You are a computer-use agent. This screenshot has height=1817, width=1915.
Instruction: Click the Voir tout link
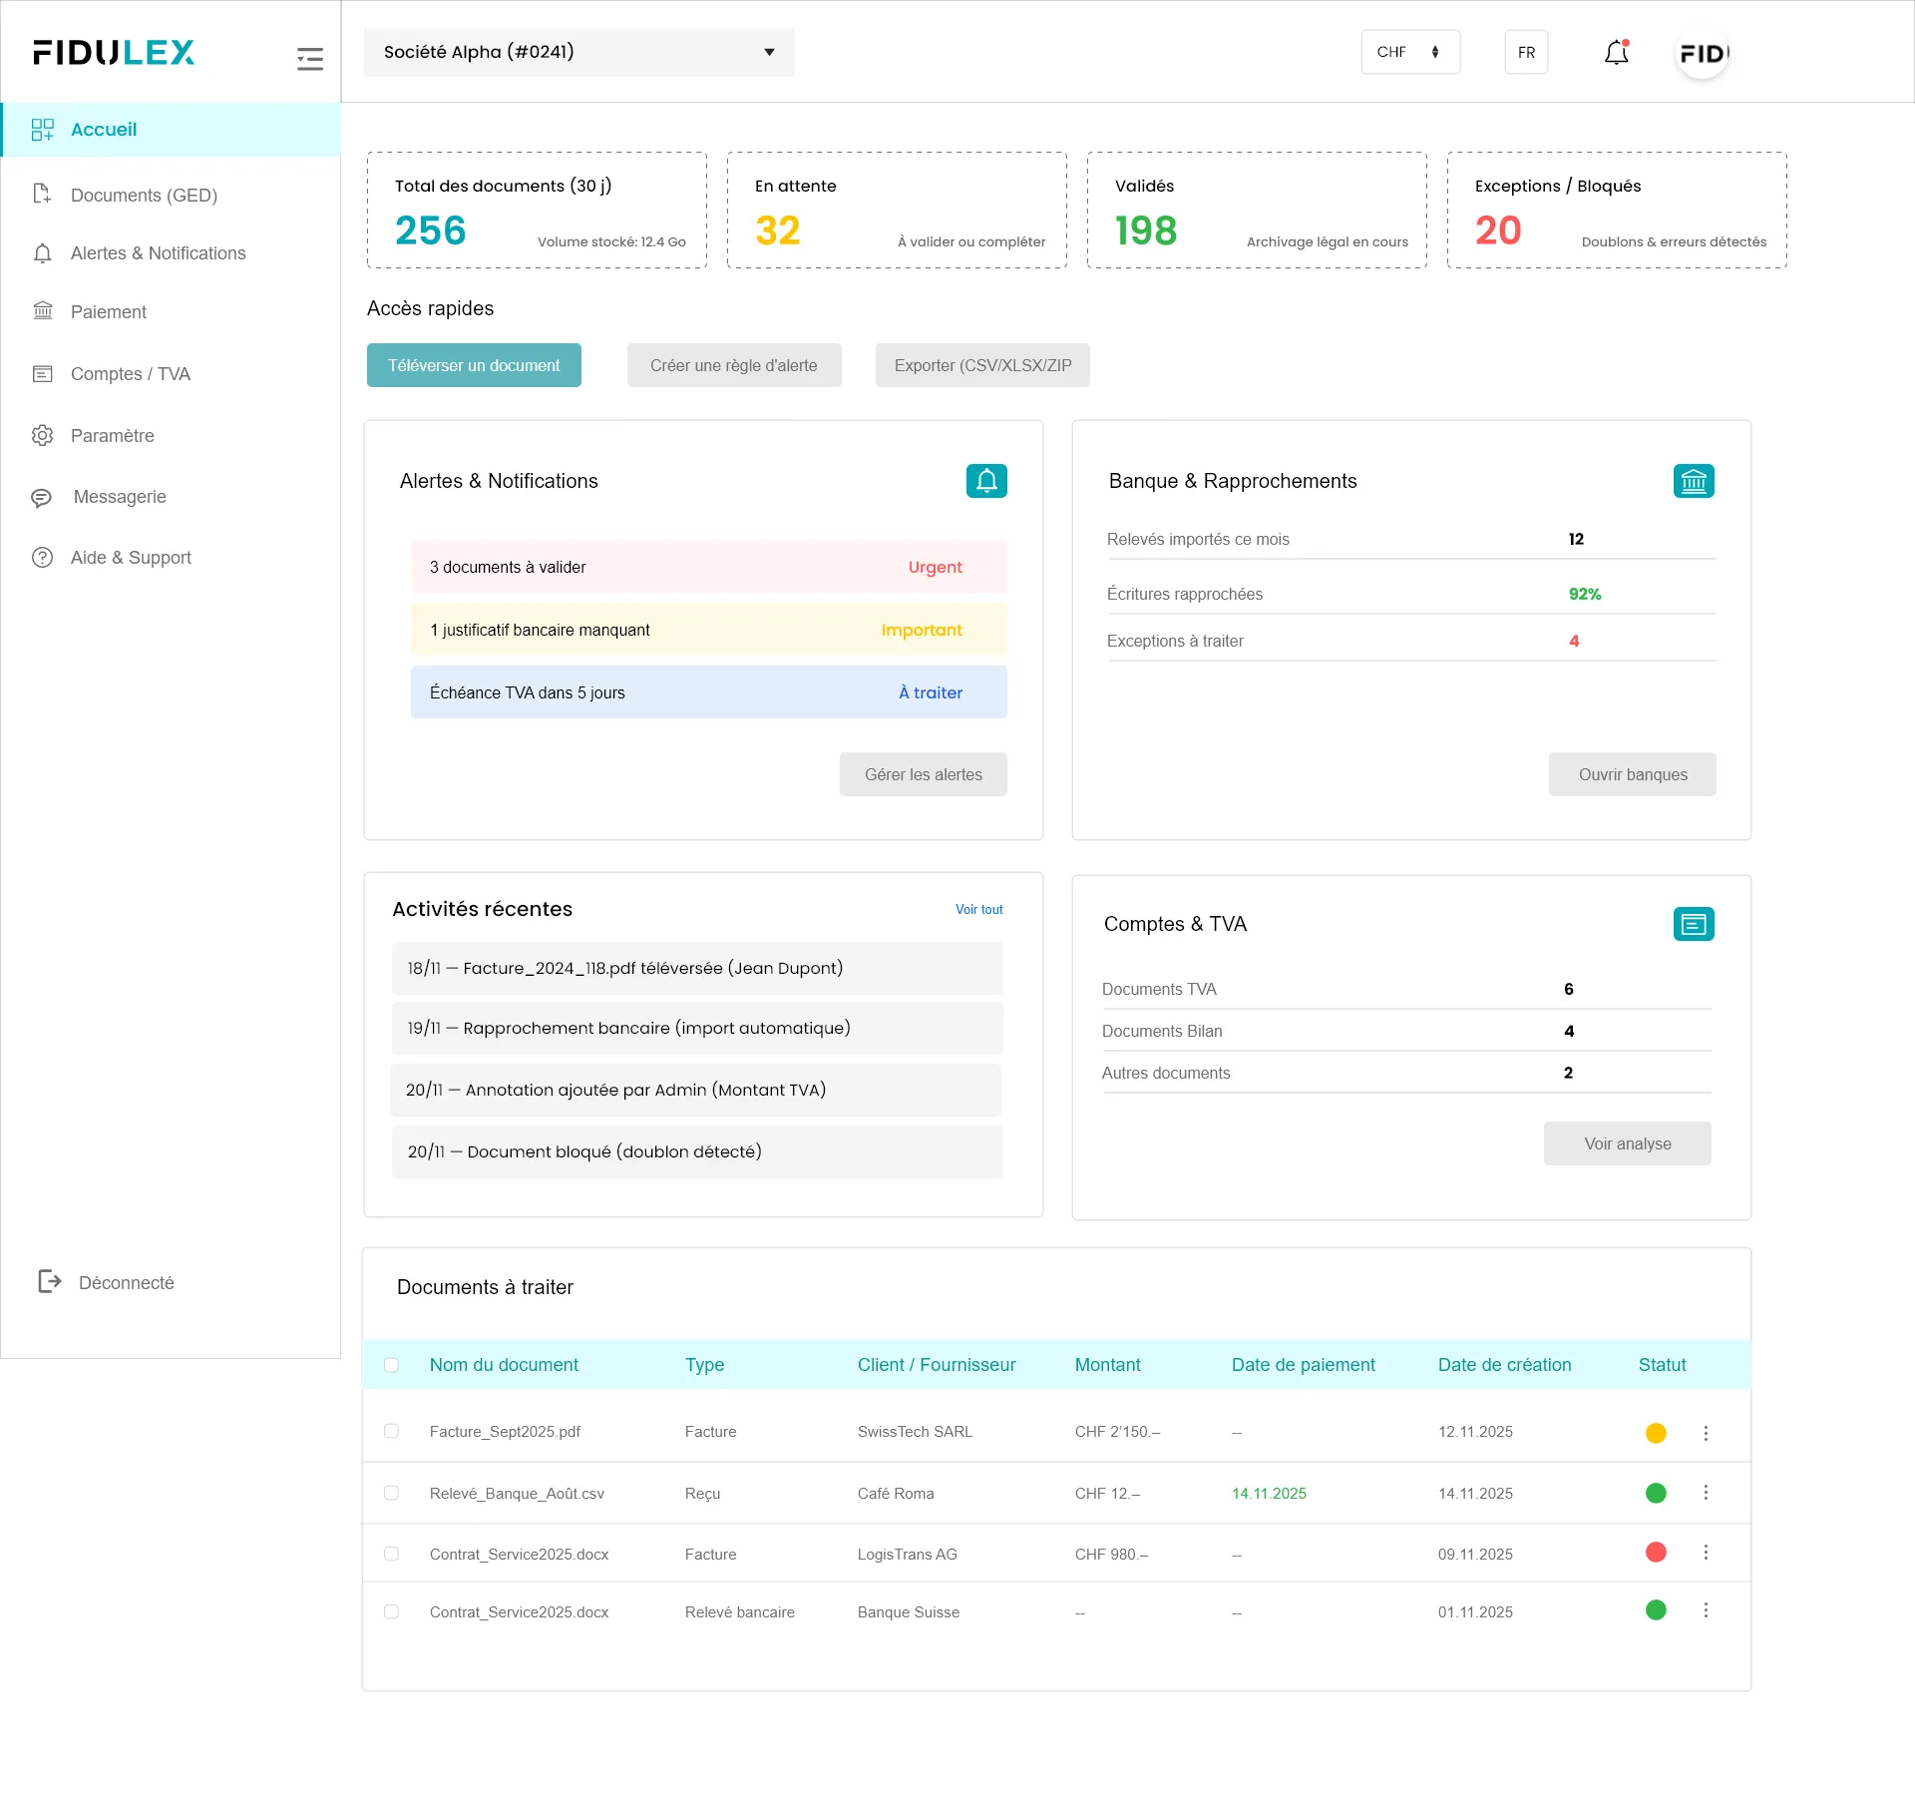(978, 909)
